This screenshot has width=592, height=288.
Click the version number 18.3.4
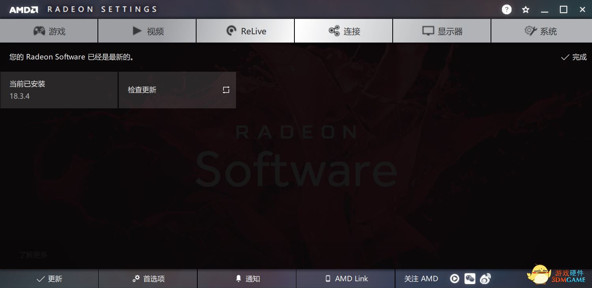[x=20, y=96]
